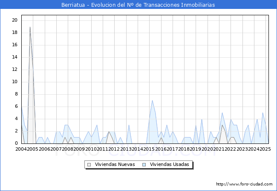Click the x-axis year label 2024
The image size is (277, 191).
tap(254, 149)
